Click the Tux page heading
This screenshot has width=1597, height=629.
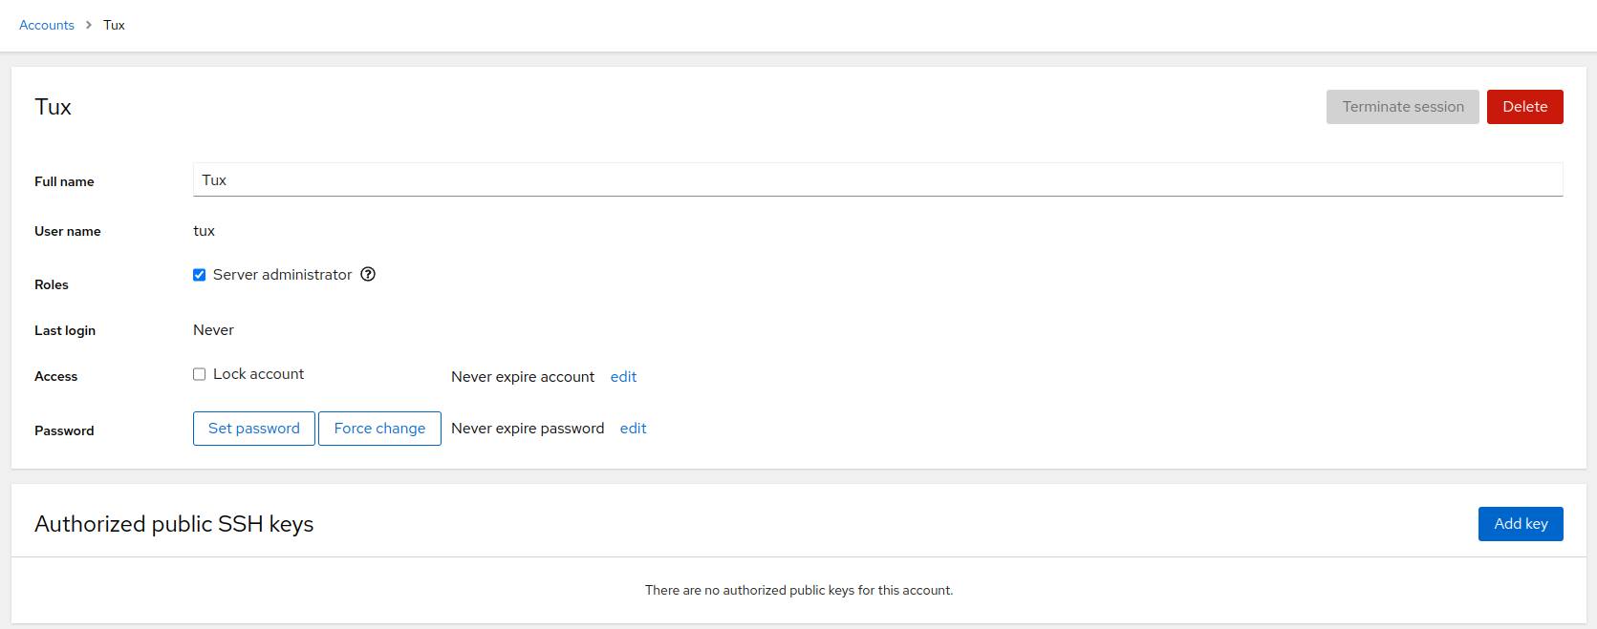click(54, 107)
